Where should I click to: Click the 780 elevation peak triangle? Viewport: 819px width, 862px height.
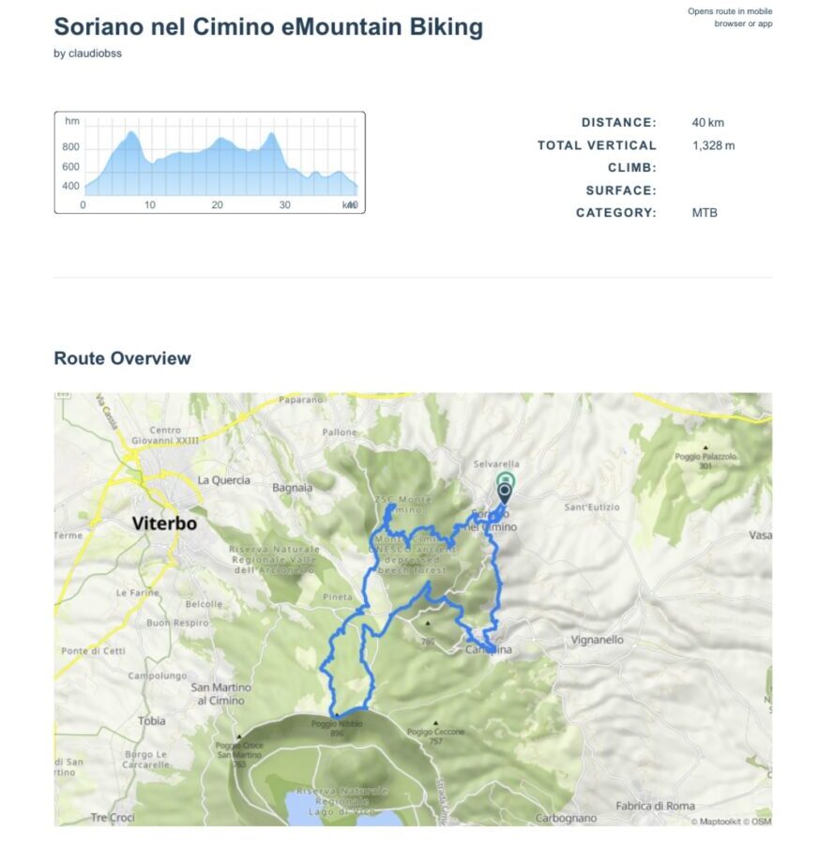428,623
